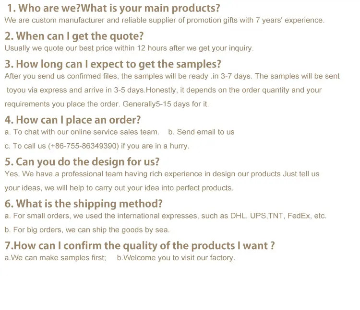Click "Welcome you to visit our factory" text

pyautogui.click(x=176, y=258)
